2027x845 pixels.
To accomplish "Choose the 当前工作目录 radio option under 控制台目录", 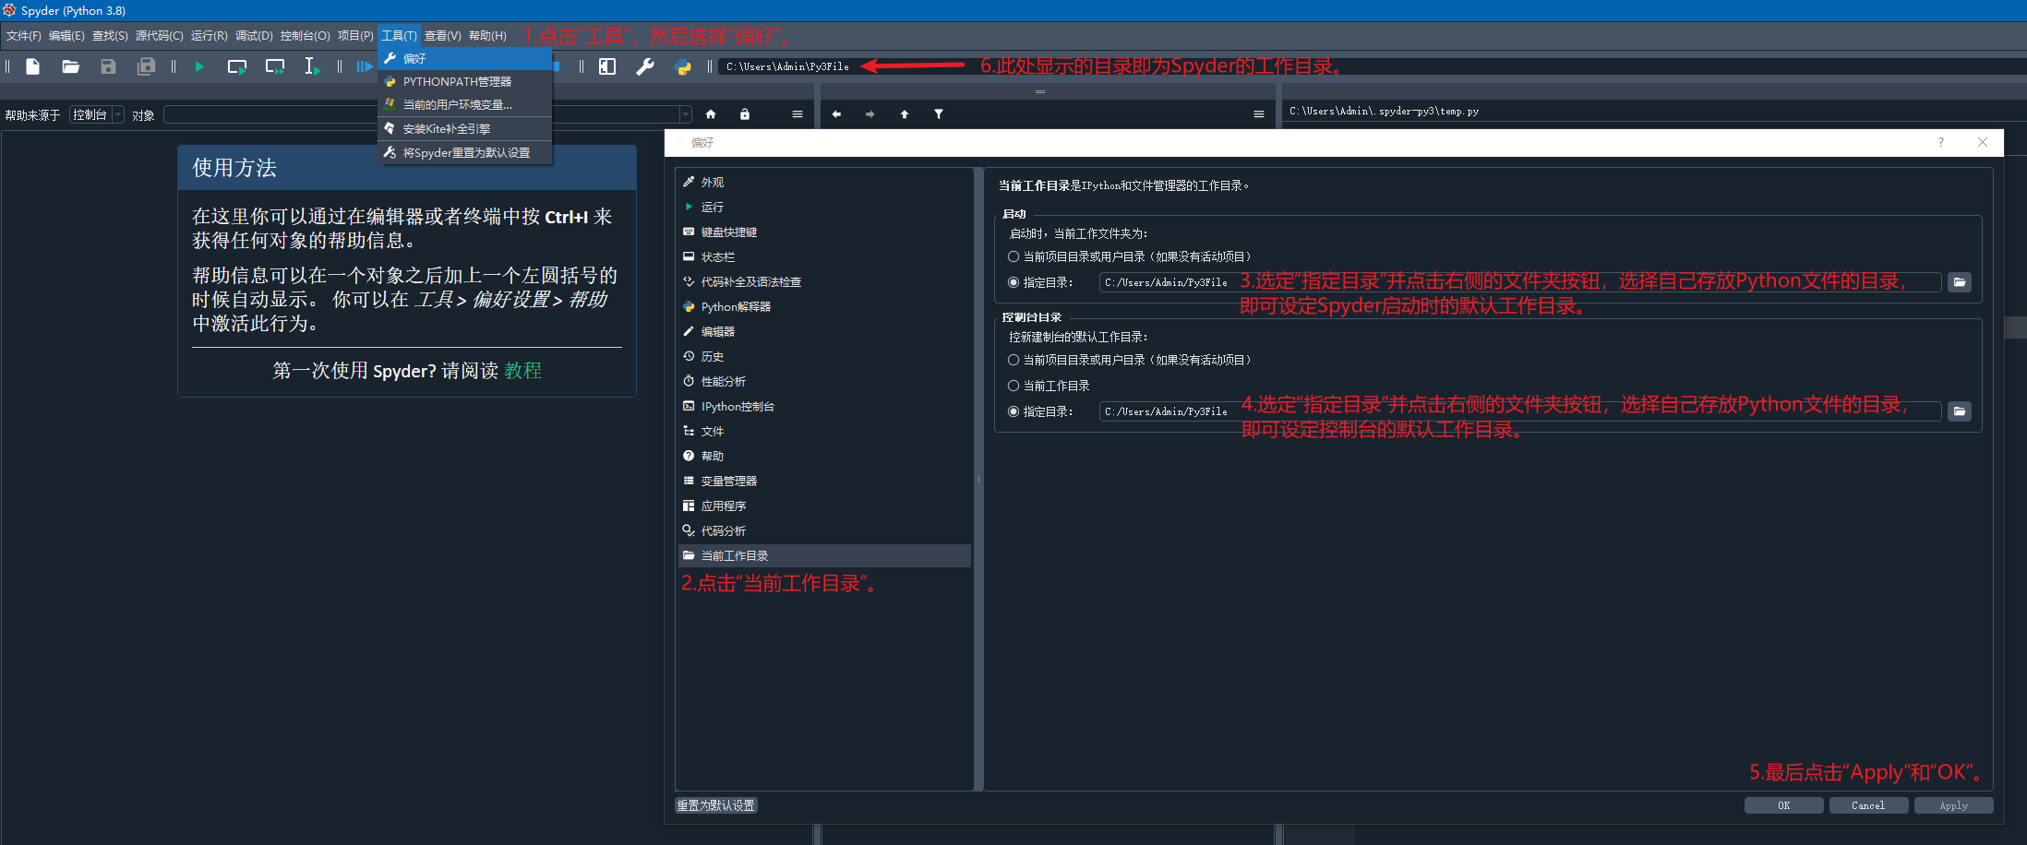I will pos(1013,386).
